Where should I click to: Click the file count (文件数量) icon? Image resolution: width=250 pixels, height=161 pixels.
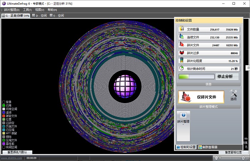[182, 29]
